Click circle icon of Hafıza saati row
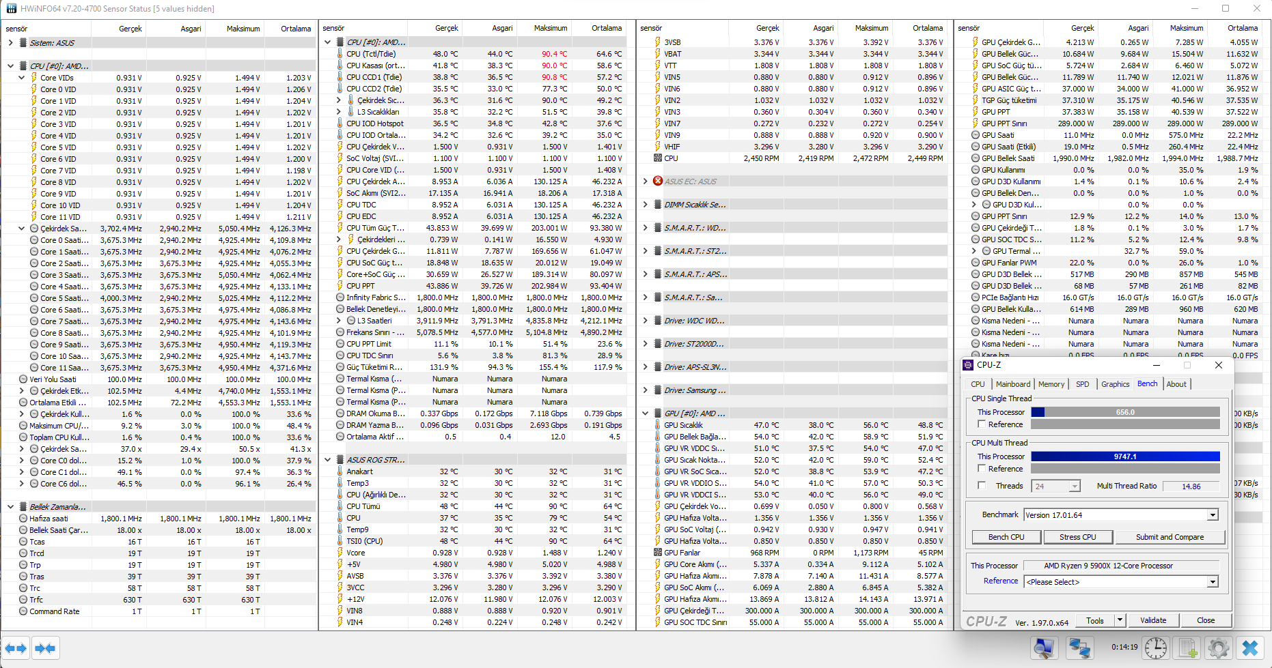 pyautogui.click(x=23, y=519)
